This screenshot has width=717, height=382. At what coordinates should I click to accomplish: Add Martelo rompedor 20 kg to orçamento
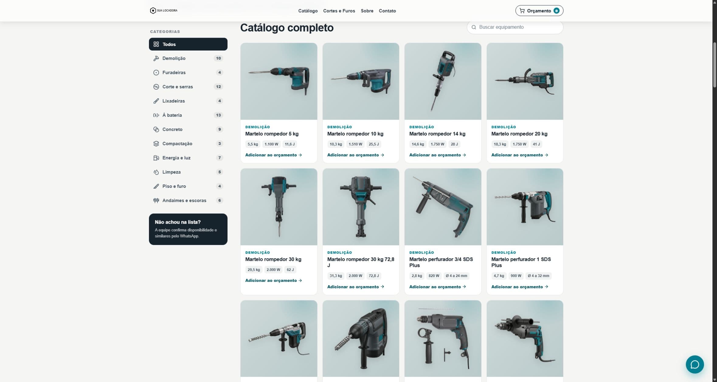[x=520, y=155]
